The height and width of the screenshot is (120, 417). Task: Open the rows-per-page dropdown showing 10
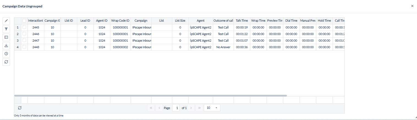pos(212,108)
